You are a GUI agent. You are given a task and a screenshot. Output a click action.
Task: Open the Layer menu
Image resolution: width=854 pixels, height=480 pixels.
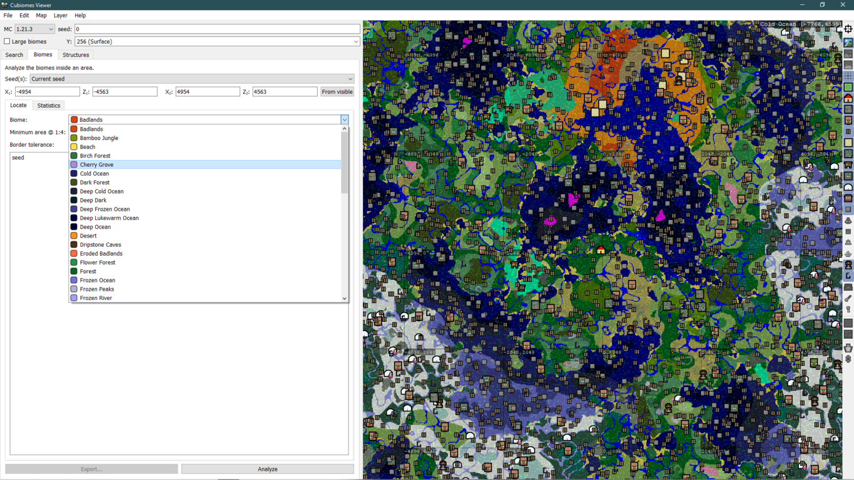60,15
